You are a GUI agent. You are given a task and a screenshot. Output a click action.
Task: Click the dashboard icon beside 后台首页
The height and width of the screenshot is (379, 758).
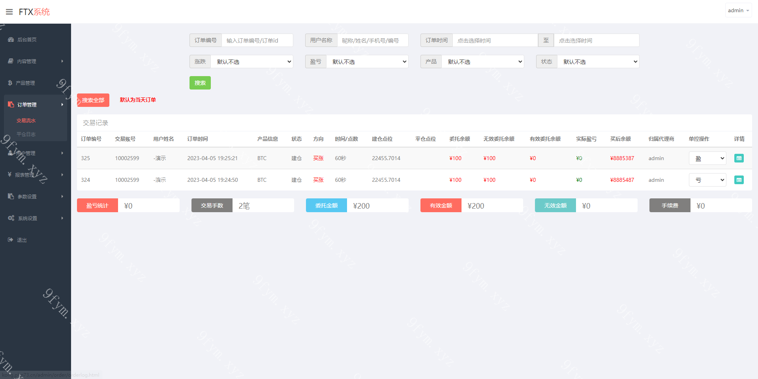click(11, 39)
